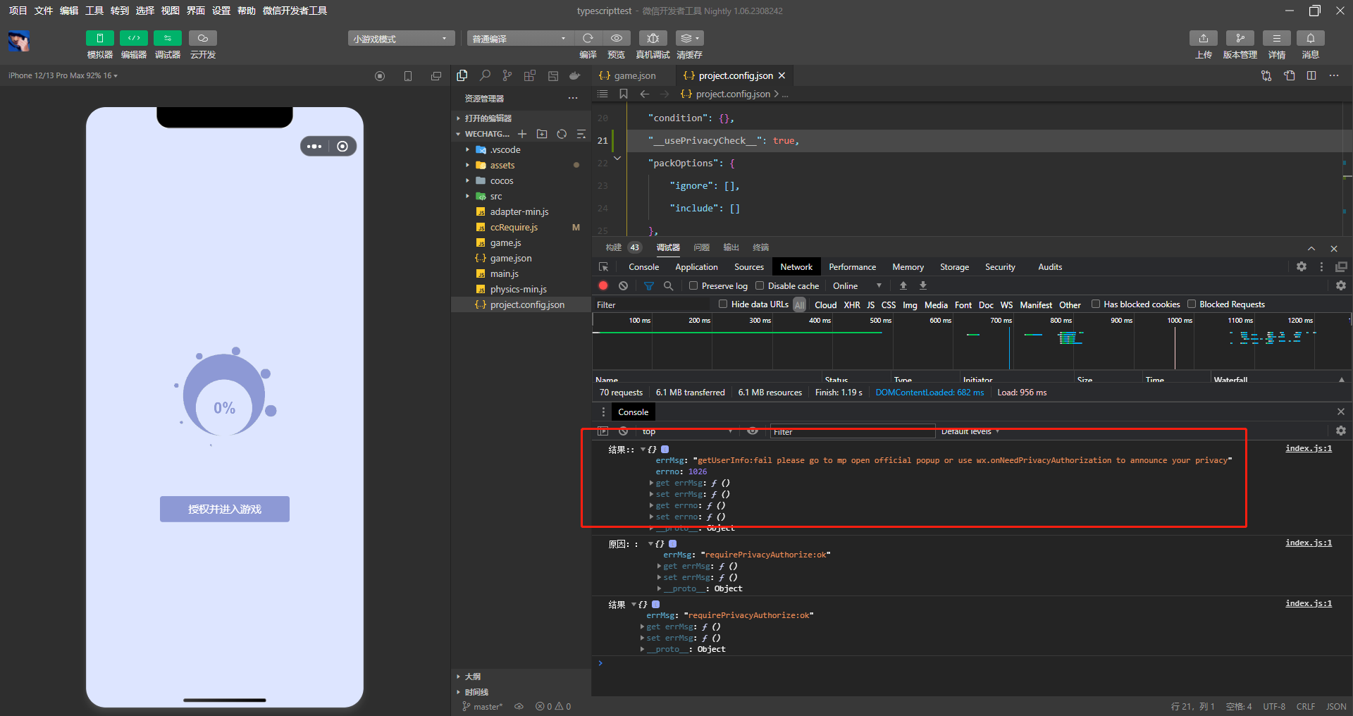Toggle the simulator panel button
The image size is (1353, 716).
99,38
